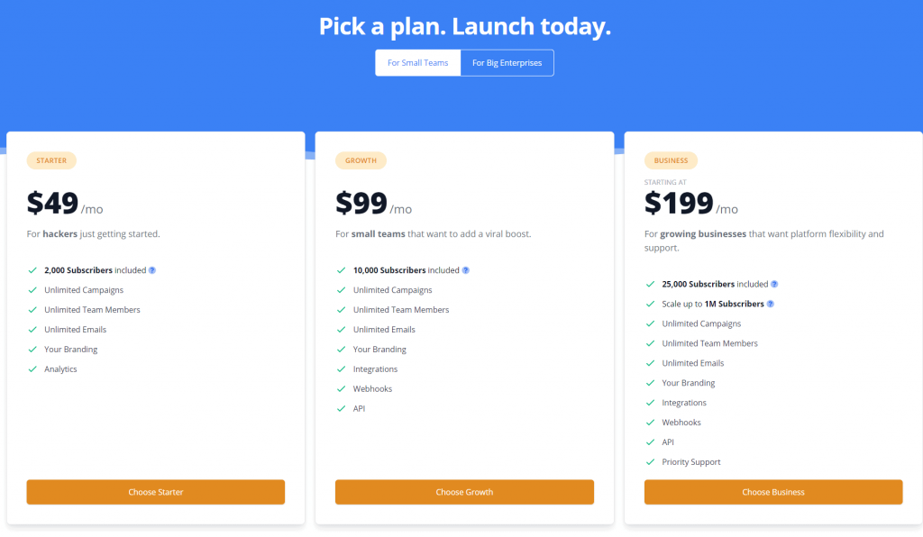Click checkmark icon next to Analytics
The width and height of the screenshot is (923, 537).
pyautogui.click(x=32, y=369)
